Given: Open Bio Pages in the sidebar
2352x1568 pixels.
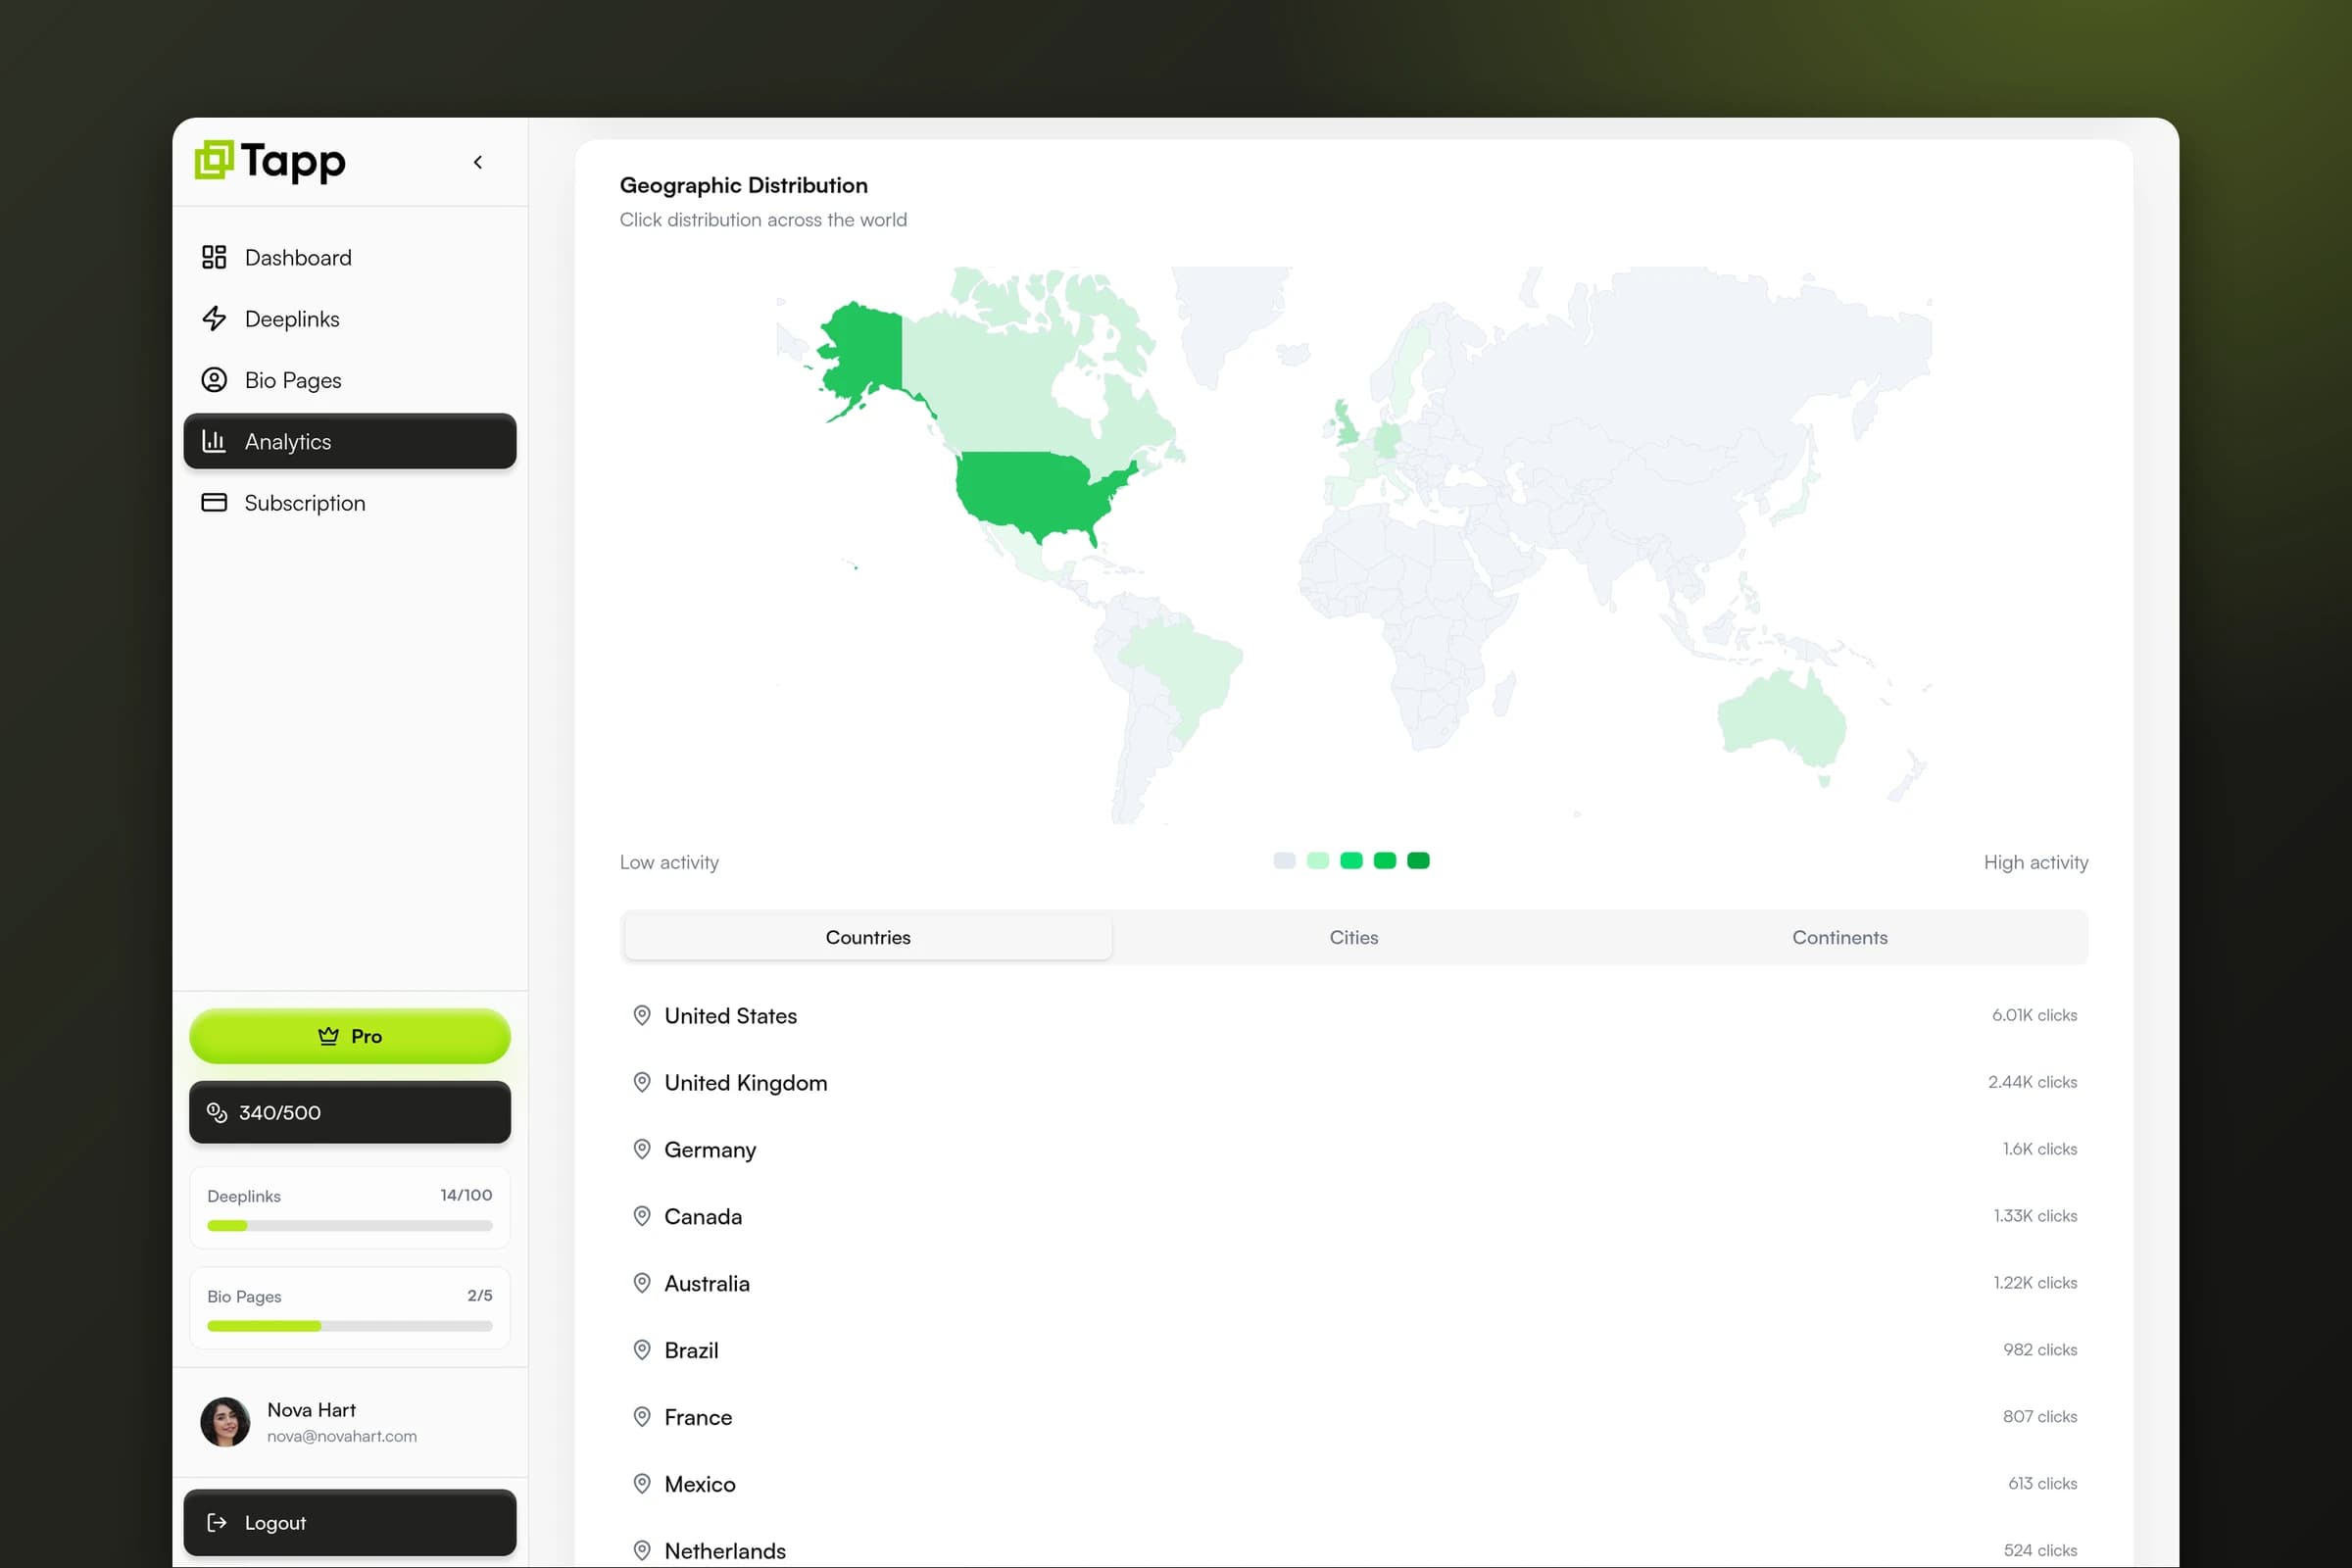Looking at the screenshot, I should pyautogui.click(x=350, y=380).
